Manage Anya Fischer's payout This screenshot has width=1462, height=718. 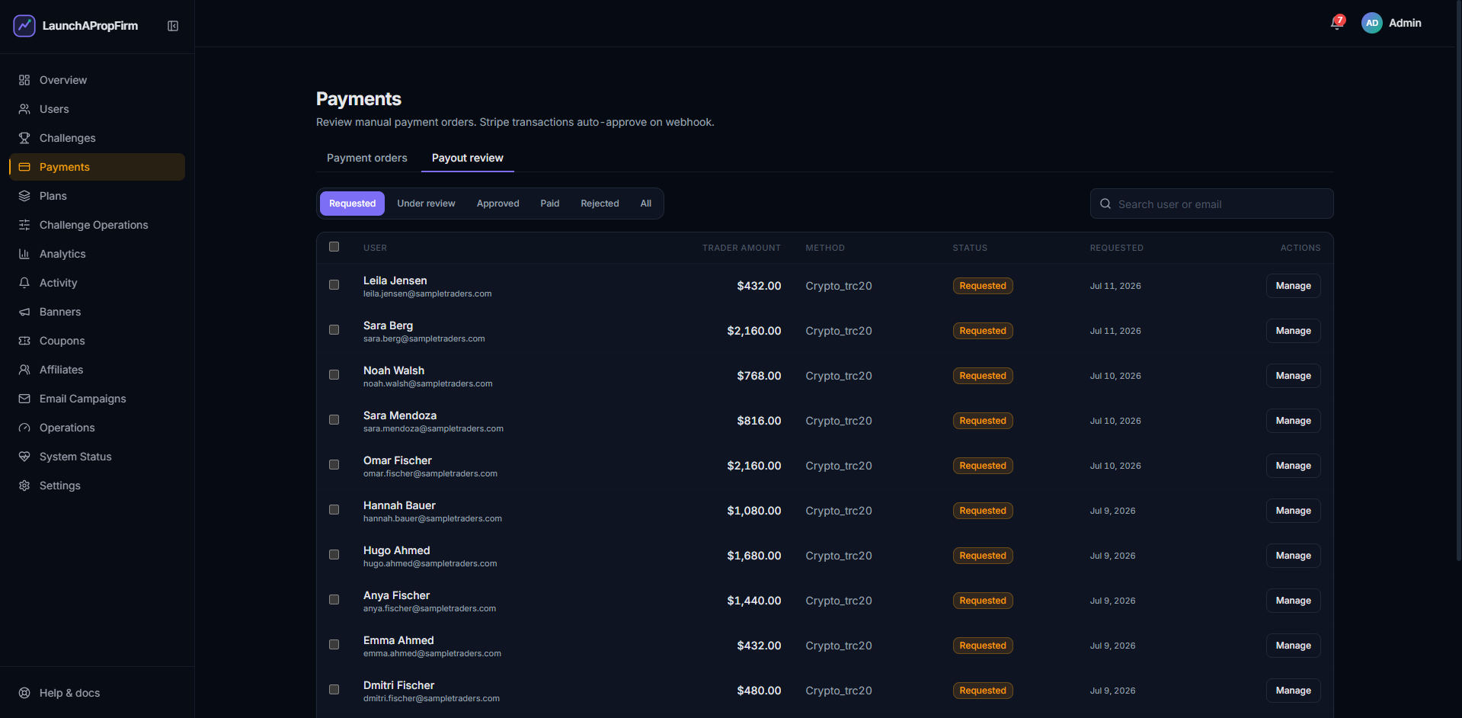(x=1293, y=601)
